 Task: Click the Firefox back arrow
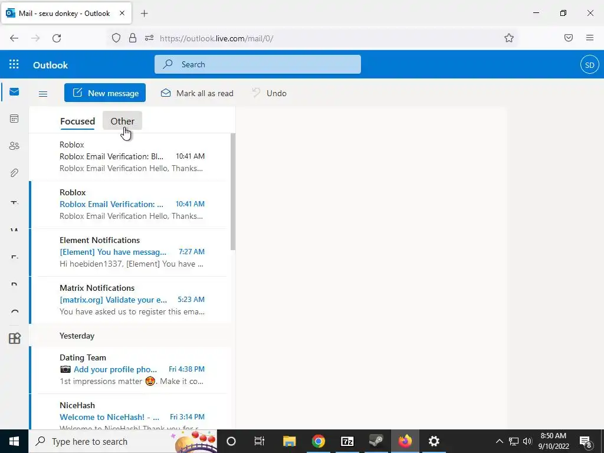tap(14, 38)
